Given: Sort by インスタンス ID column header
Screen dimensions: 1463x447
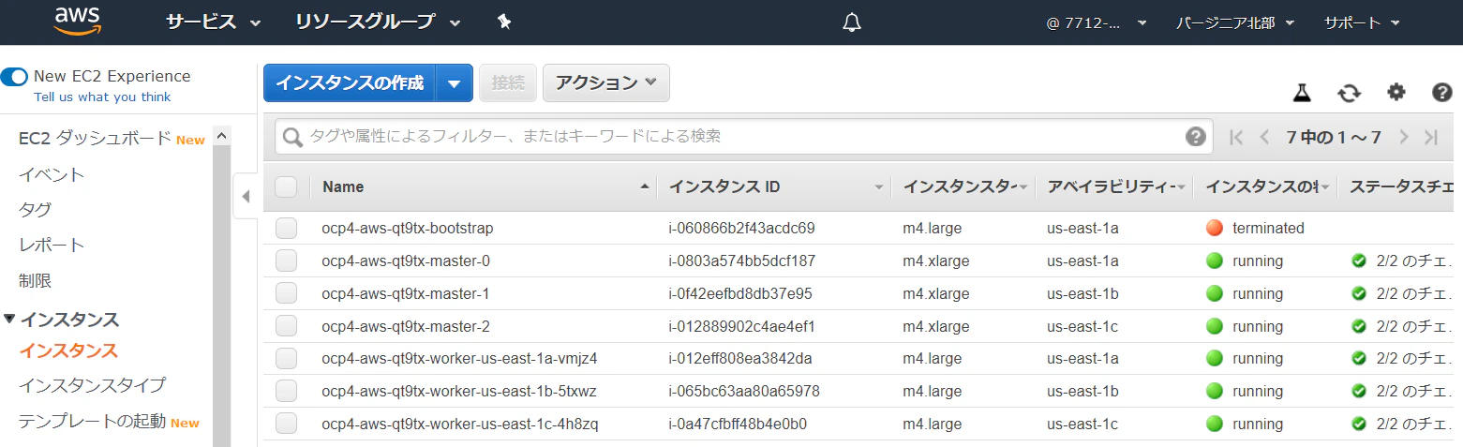Looking at the screenshot, I should 774,186.
